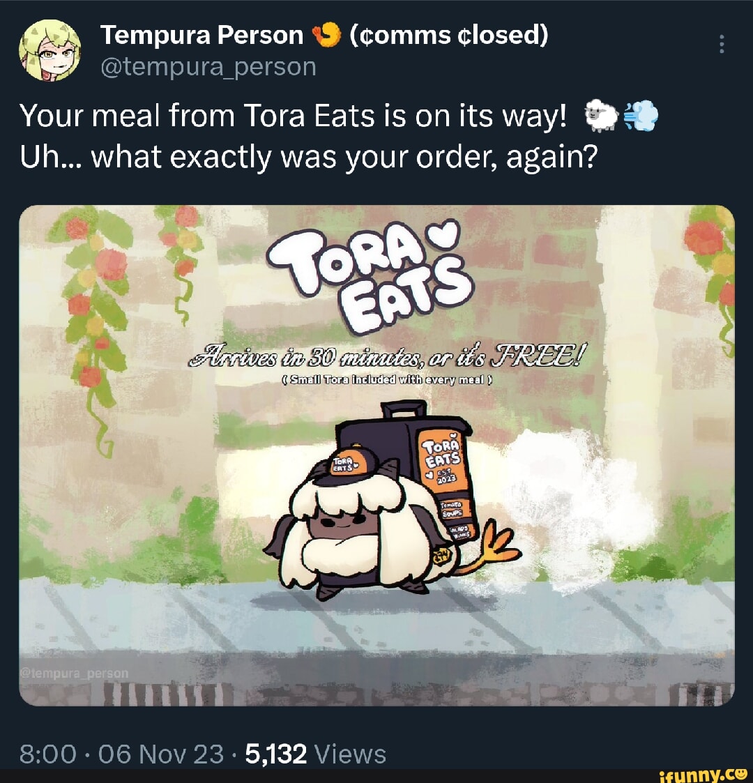Open the @tempura_person handle
The width and height of the screenshot is (753, 783).
(x=209, y=67)
